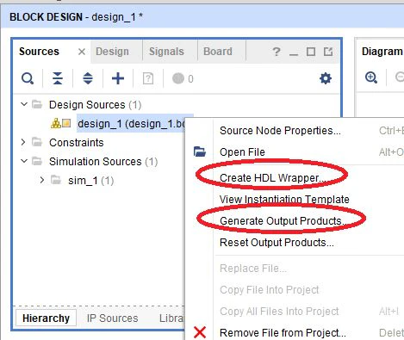Switch to the Signals tab
Screen dimensions: 404x340
pos(166,52)
